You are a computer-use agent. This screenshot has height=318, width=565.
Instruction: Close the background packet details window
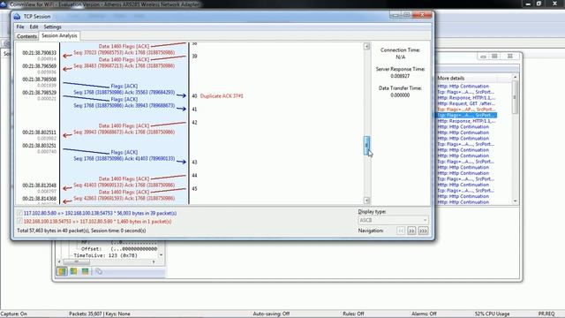click(510, 57)
